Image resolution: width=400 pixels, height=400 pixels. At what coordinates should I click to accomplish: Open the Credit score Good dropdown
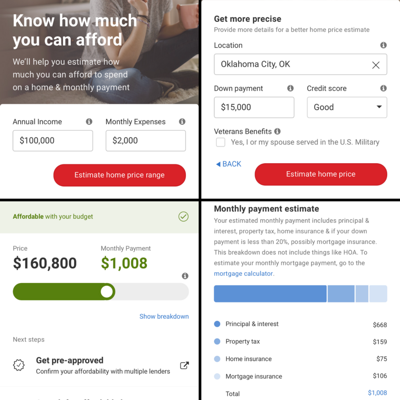point(347,107)
